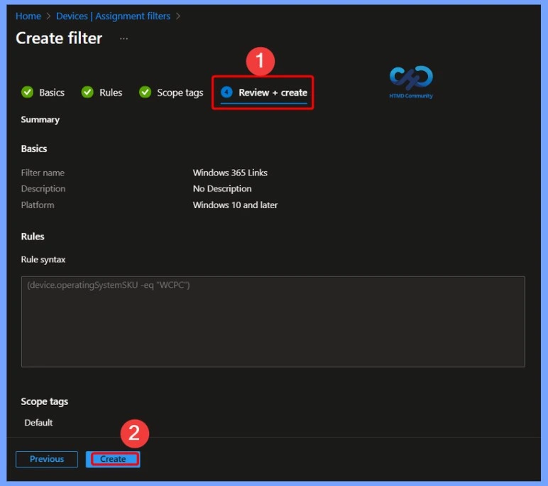Switch to the Rules step tab

[x=111, y=92]
